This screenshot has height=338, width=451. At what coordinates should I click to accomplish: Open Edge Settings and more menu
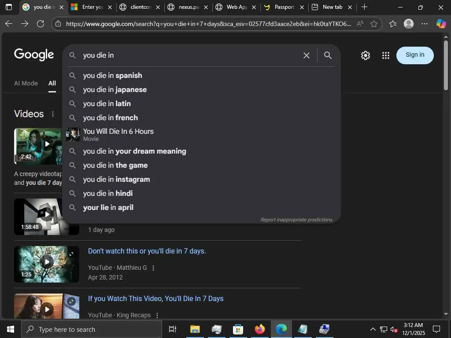[x=424, y=24]
